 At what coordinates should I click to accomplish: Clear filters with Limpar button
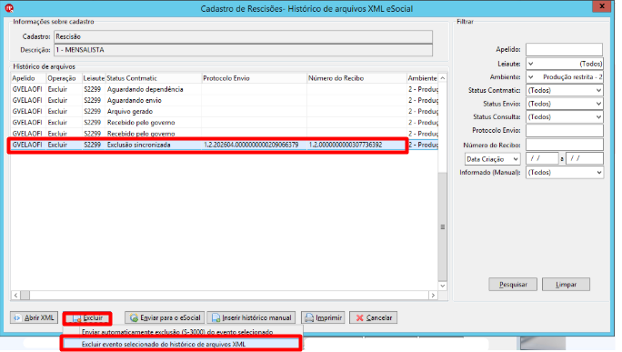tap(566, 284)
